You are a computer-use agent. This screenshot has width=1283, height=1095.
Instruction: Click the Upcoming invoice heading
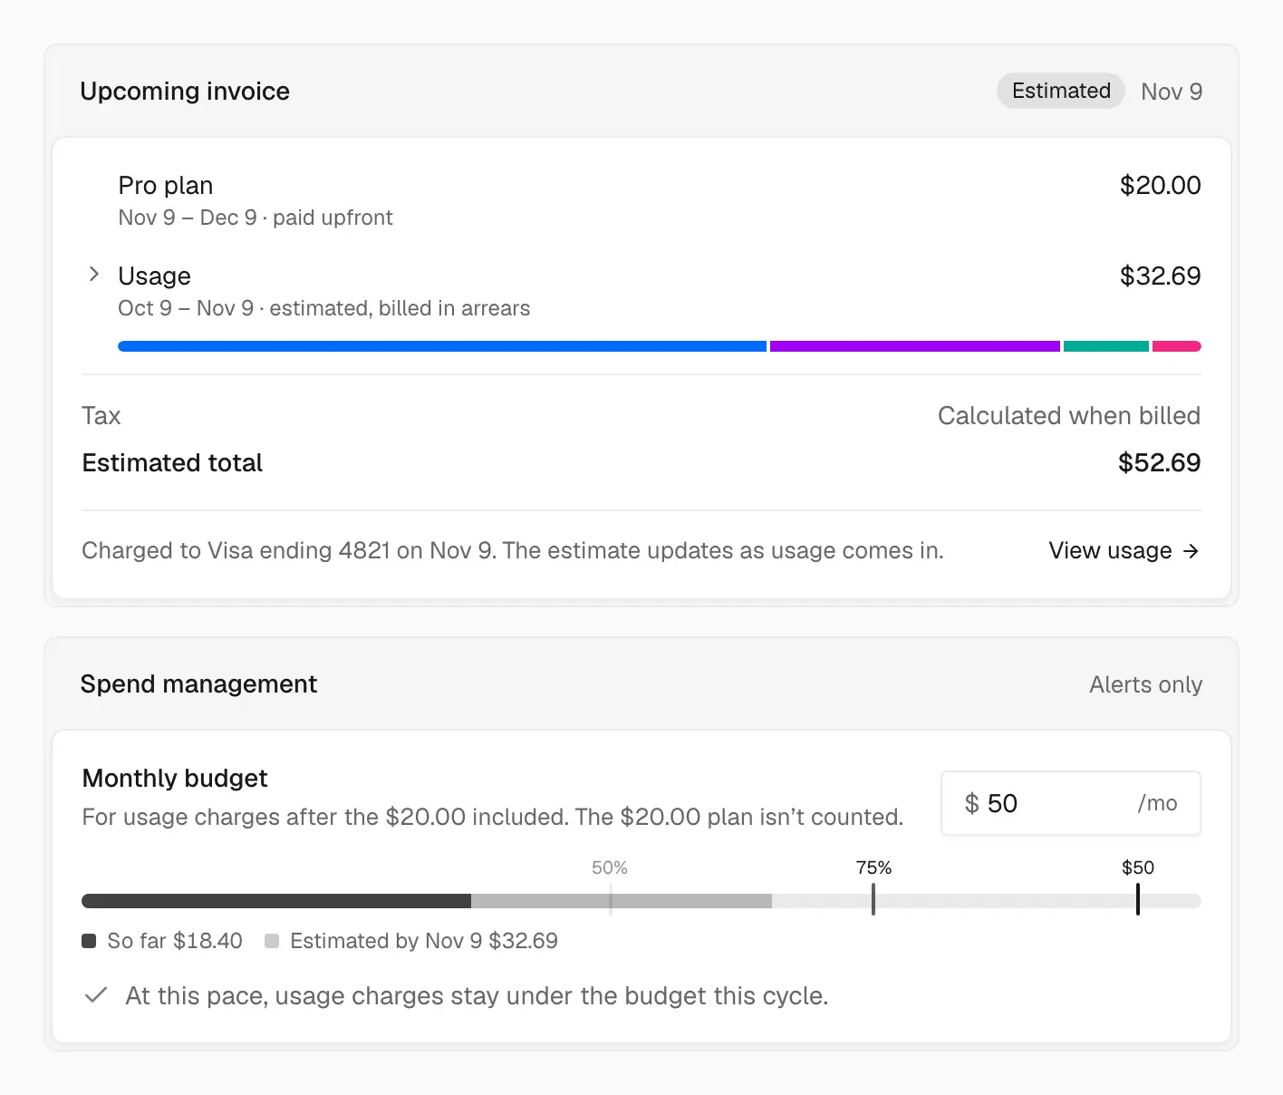tap(185, 92)
